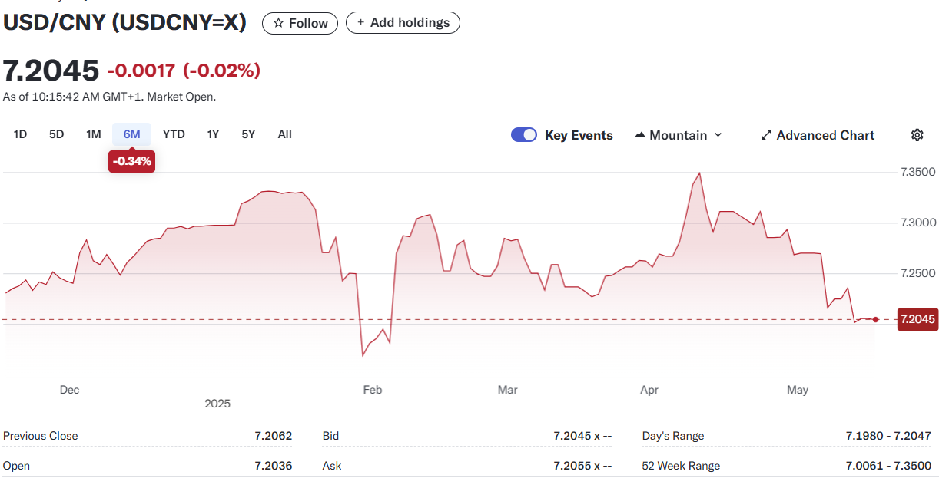Open the Advanced Chart link
Screen dimensions: 949x488
[825, 135]
